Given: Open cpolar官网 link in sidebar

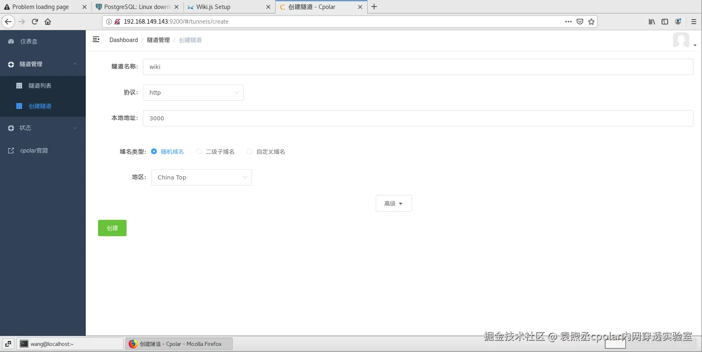Looking at the screenshot, I should (43, 151).
